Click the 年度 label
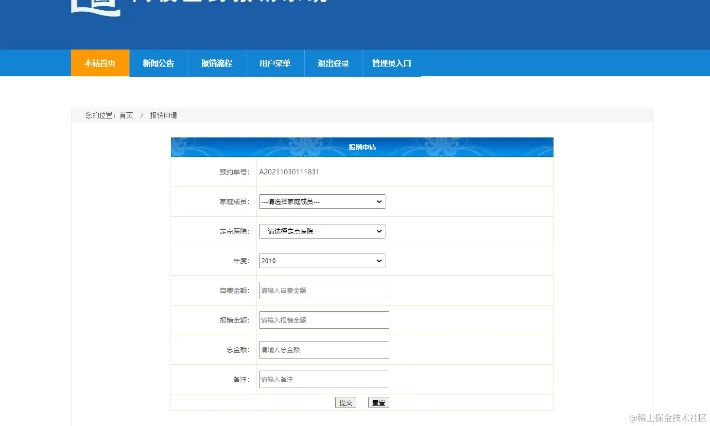 click(x=242, y=261)
